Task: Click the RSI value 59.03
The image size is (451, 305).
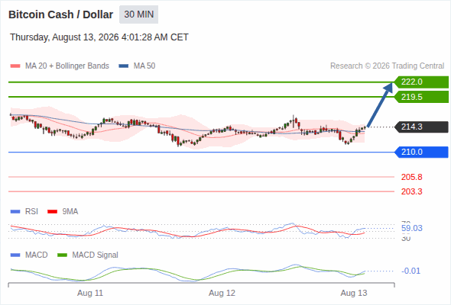Action: [412, 229]
